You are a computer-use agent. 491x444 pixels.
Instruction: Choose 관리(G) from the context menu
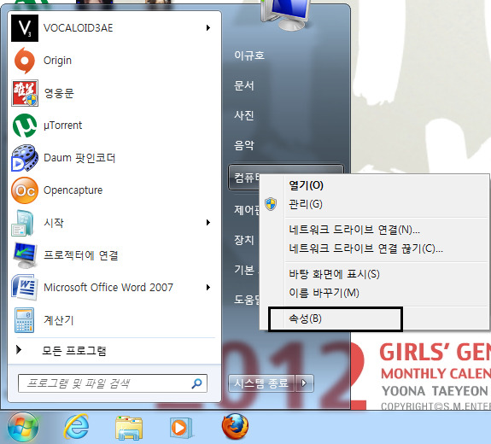click(306, 204)
